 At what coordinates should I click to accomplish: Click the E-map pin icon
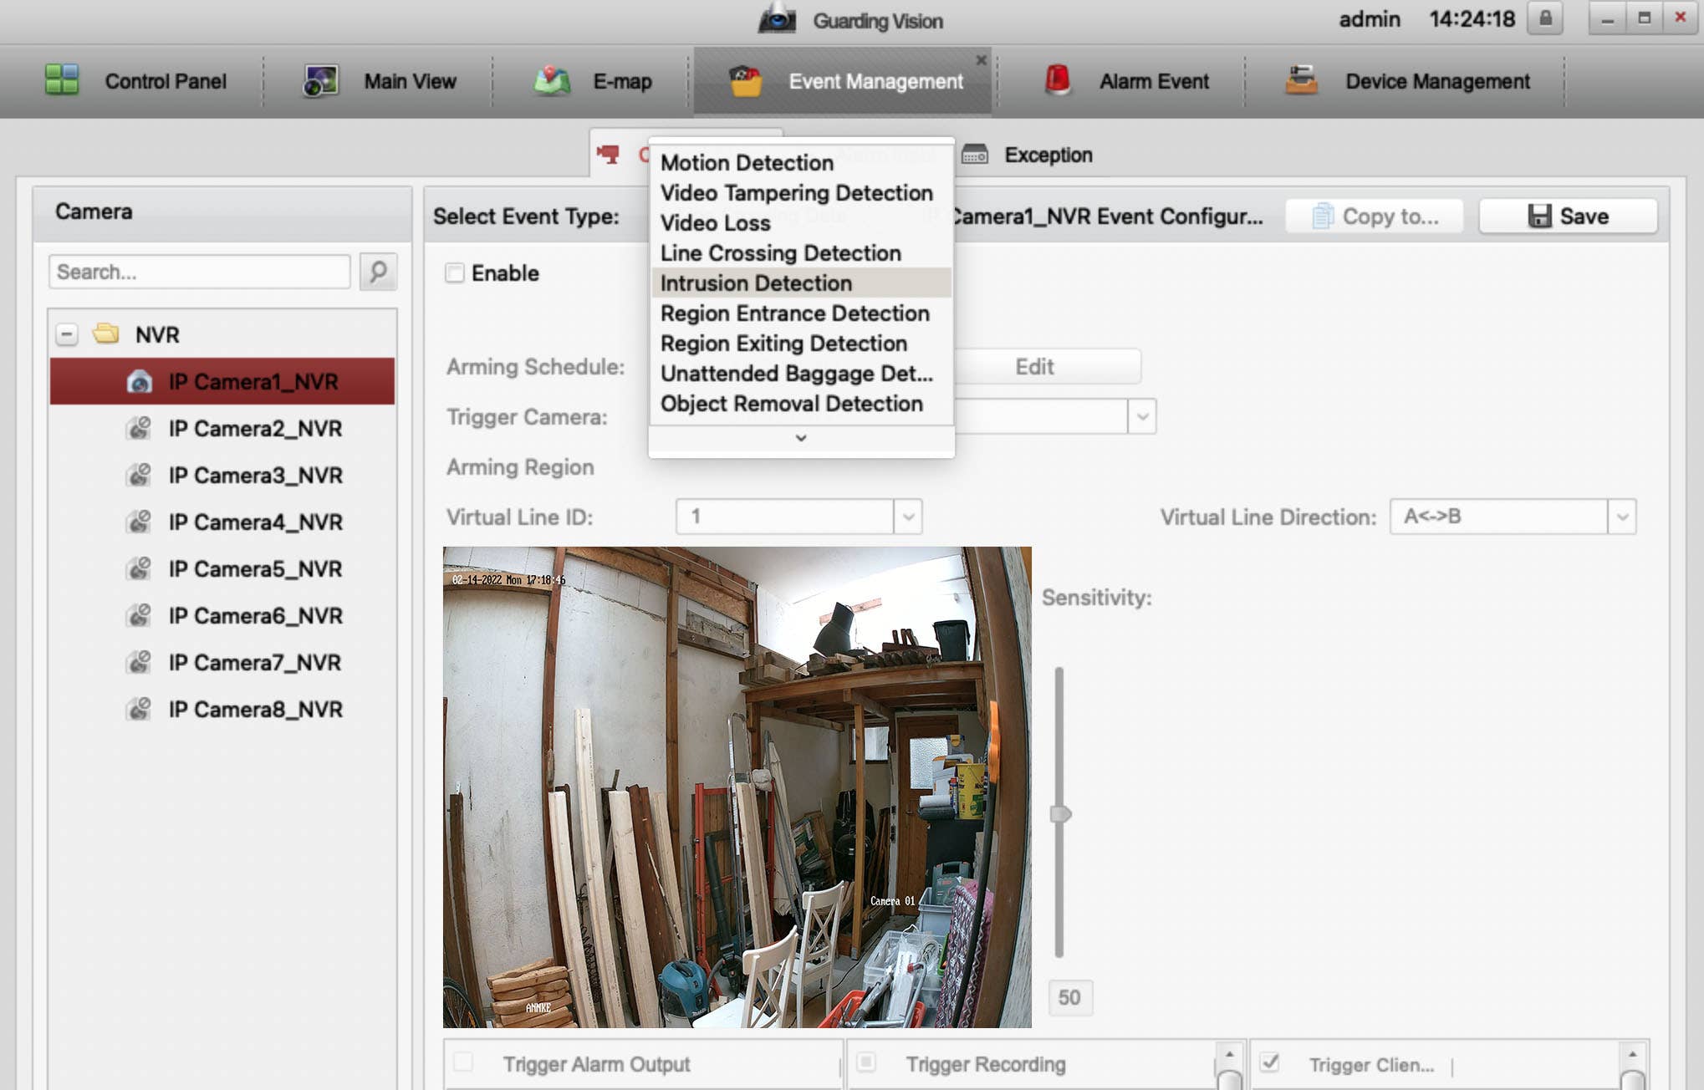552,81
